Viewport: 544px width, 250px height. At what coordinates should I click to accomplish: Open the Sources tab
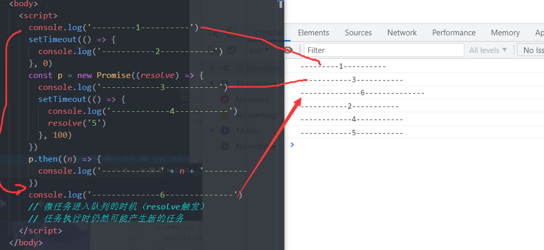(358, 33)
